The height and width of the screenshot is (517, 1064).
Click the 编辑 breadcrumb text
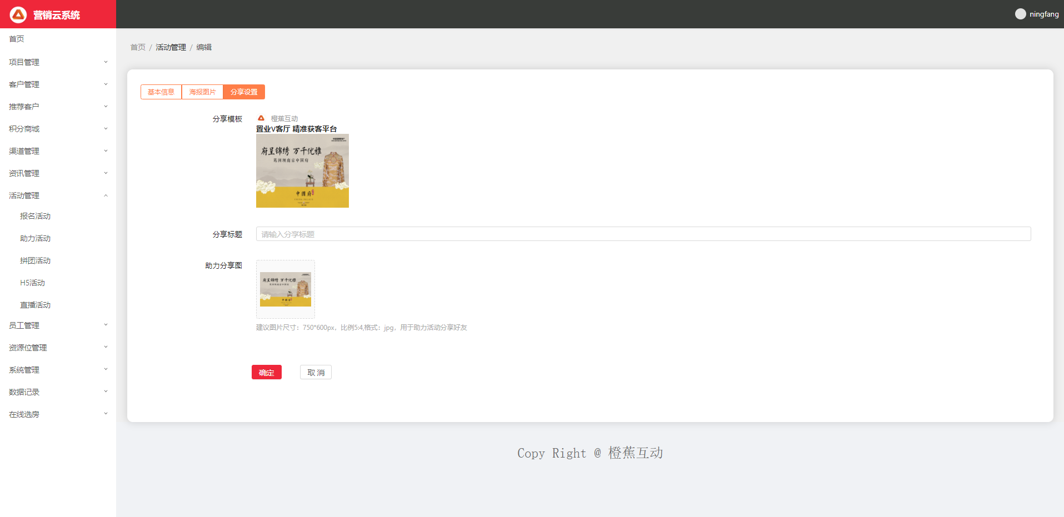pyautogui.click(x=204, y=47)
